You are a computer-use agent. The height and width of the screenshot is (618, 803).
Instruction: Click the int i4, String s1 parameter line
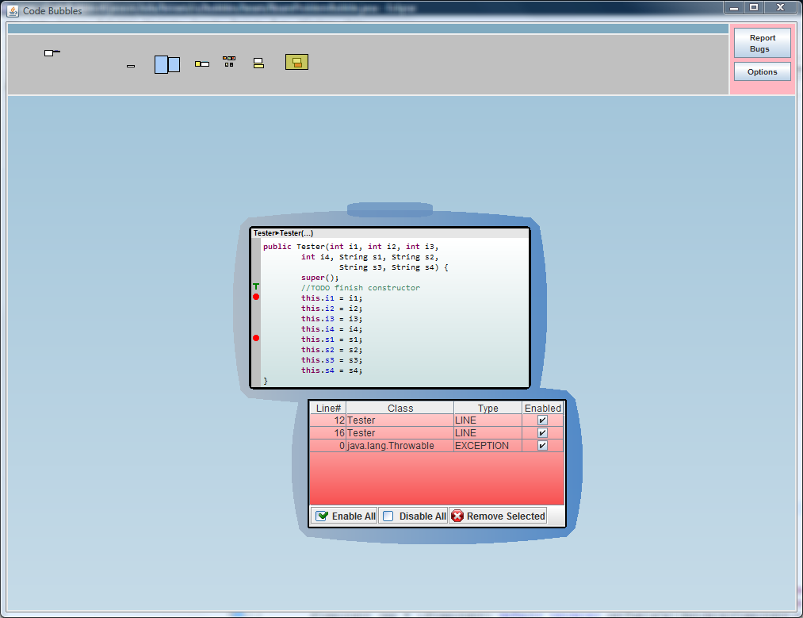pos(369,257)
